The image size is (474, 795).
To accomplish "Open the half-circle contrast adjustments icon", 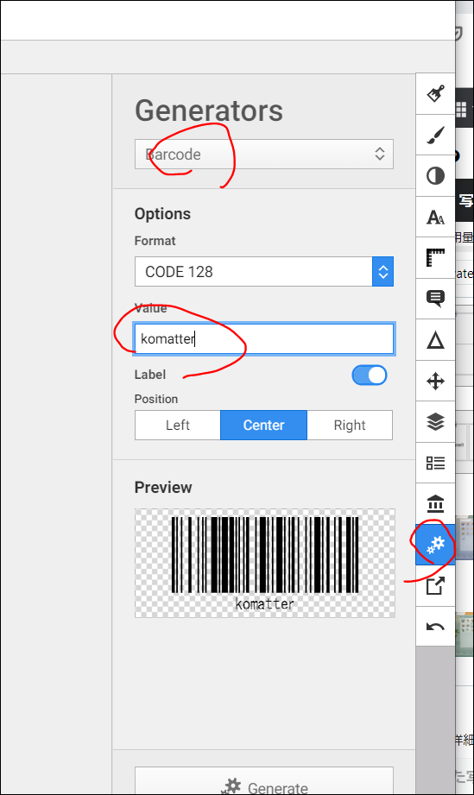I will coord(435,176).
